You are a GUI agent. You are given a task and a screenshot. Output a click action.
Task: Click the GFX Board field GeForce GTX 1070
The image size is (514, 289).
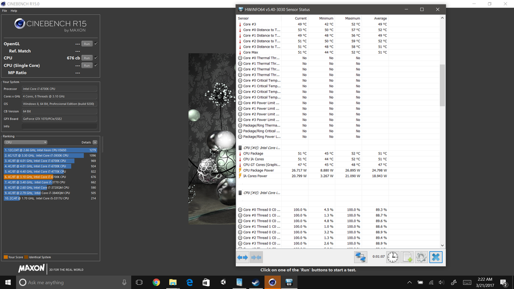(x=59, y=118)
